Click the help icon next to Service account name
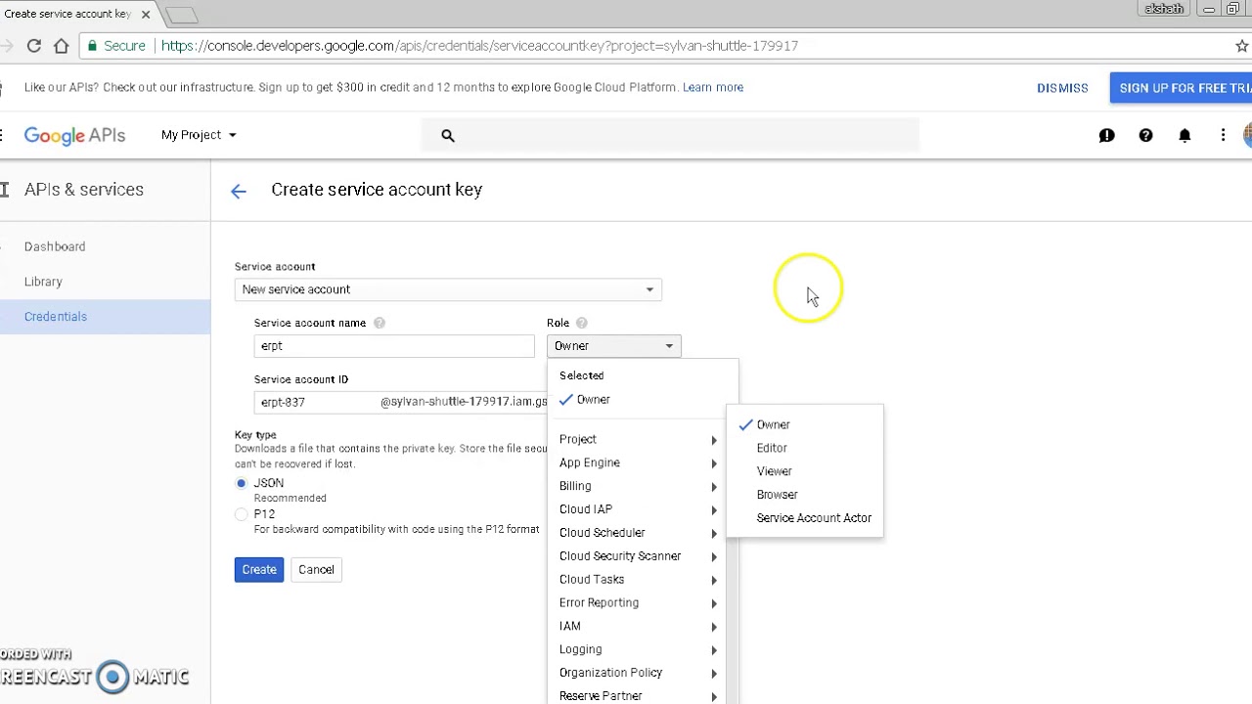The width and height of the screenshot is (1252, 704). [x=380, y=324]
